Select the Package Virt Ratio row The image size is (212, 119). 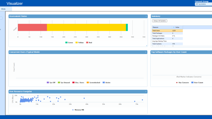point(167,36)
